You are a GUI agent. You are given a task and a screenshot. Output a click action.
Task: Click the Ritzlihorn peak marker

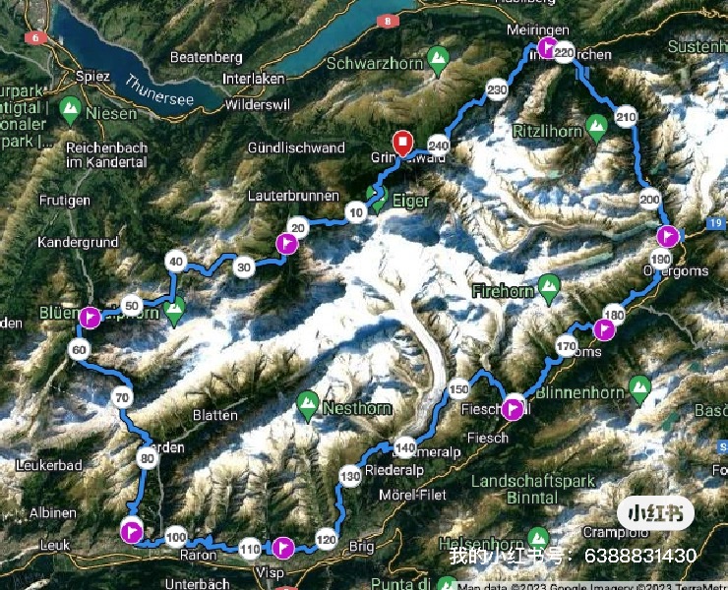pos(596,128)
